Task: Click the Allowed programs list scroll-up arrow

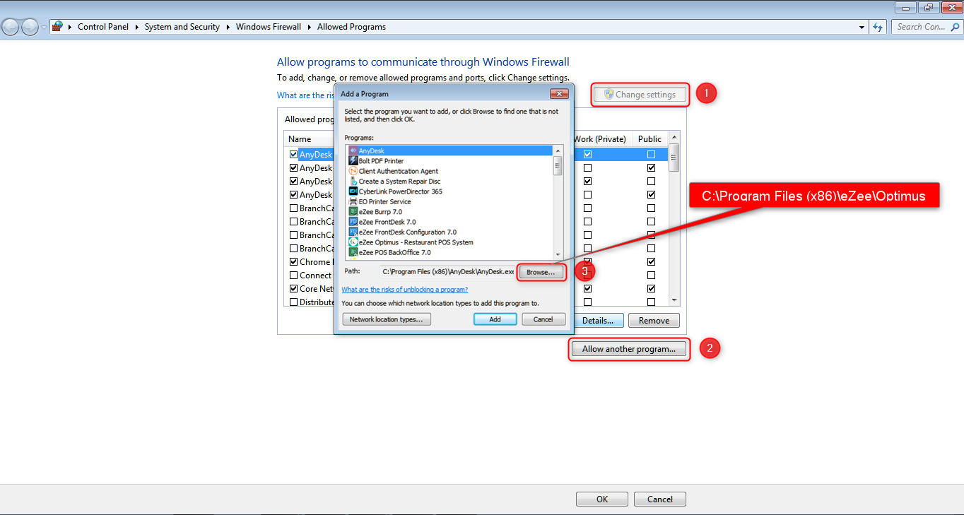Action: tap(674, 137)
